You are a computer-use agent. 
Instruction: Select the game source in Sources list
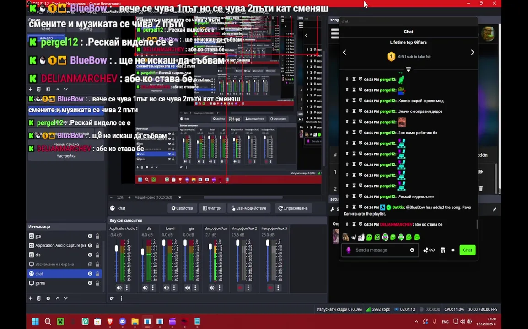tap(64, 283)
